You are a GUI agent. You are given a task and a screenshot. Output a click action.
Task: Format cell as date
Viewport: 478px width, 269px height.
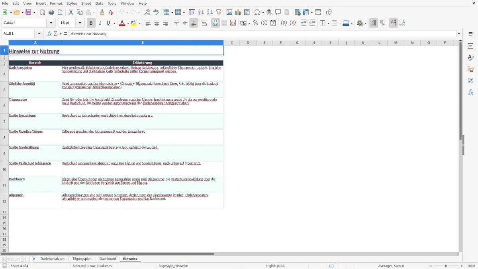pos(273,23)
